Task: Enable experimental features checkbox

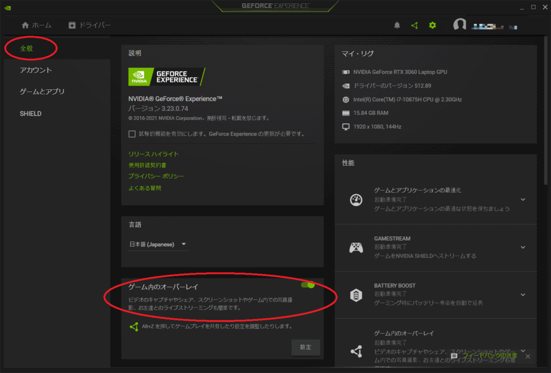Action: coord(132,134)
